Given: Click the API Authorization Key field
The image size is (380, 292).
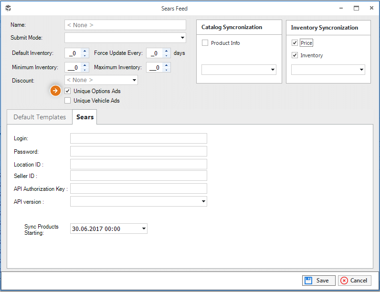Looking at the screenshot, I should 138,188.
